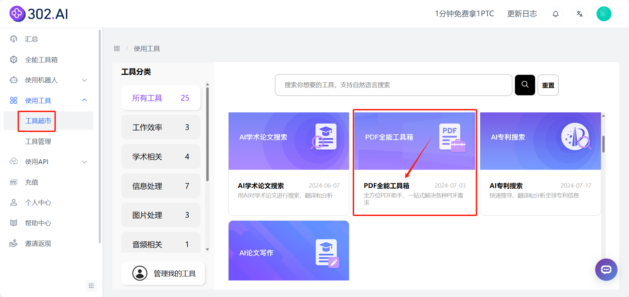Image resolution: width=629 pixels, height=297 pixels.
Task: Select the 信息处理 category
Action: [x=161, y=186]
